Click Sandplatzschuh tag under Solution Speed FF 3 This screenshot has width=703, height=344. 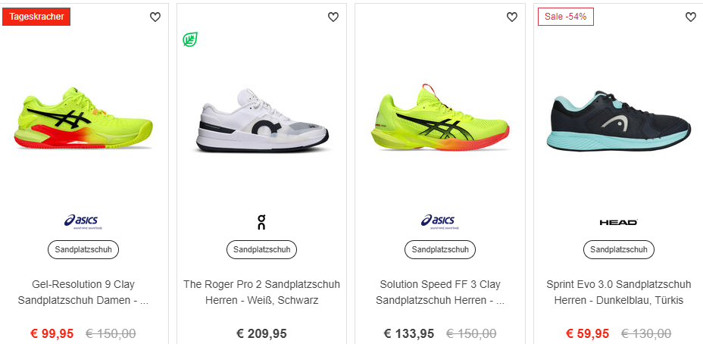coord(440,249)
